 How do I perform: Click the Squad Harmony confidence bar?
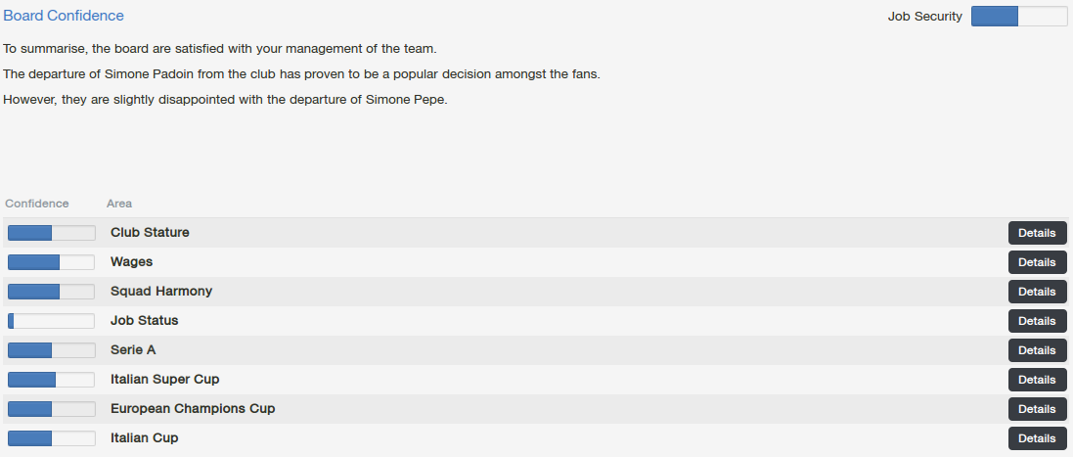pyautogui.click(x=51, y=292)
